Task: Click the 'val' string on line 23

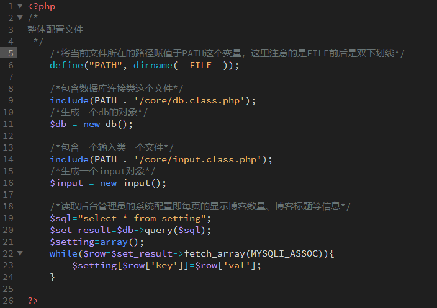Action: 237,265
